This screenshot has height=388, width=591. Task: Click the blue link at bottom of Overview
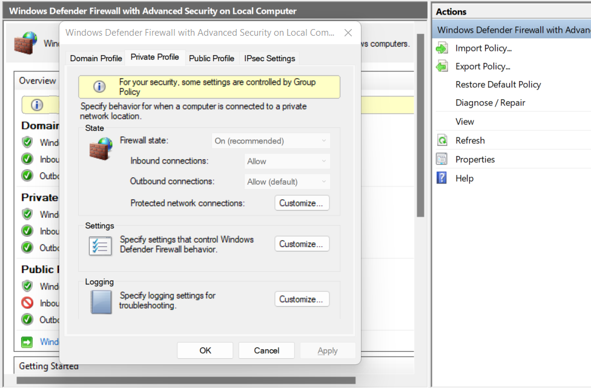click(50, 341)
